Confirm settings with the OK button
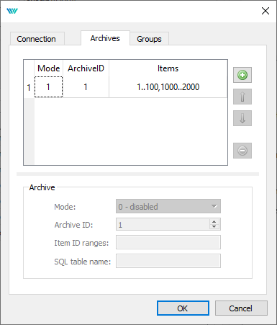The width and height of the screenshot is (277, 325). click(183, 308)
